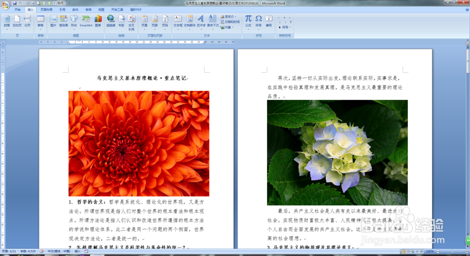Toggle insert mode 插入 in status bar
Image resolution: width=470 pixels, height=256 pixels.
click(x=78, y=251)
